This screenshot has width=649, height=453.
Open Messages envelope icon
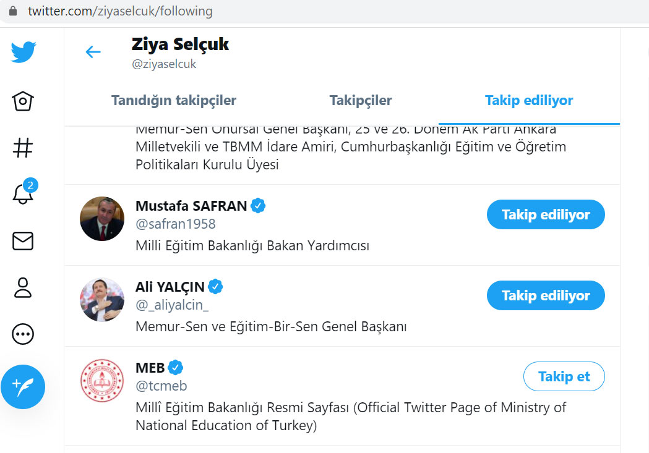pyautogui.click(x=23, y=241)
